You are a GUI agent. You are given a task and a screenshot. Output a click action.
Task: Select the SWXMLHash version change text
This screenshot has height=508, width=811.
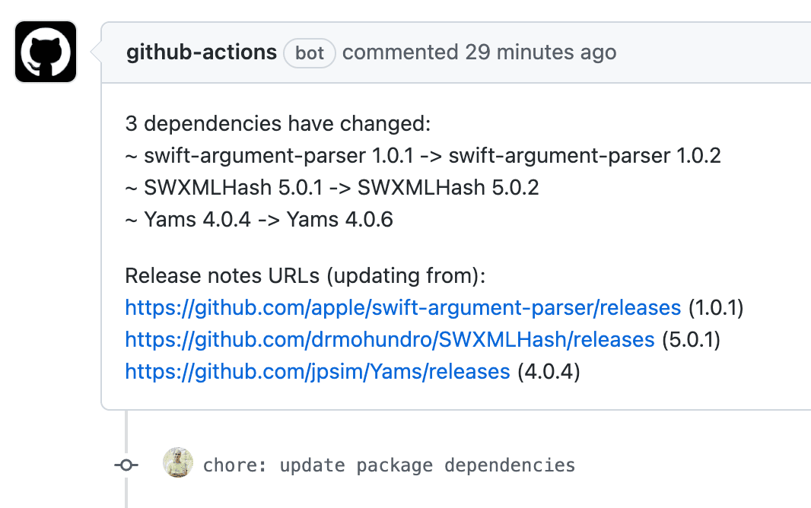coord(332,187)
